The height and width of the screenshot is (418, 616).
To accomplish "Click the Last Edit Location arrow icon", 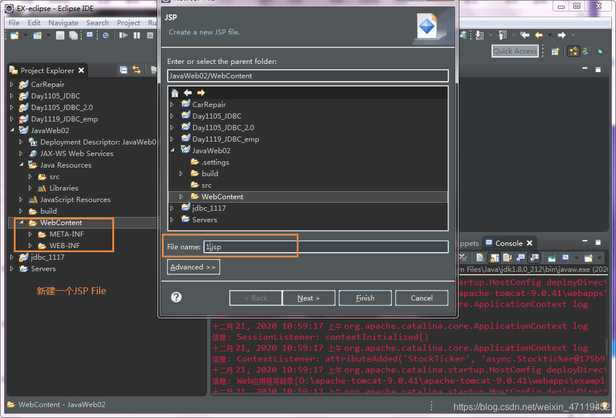I will click(x=525, y=35).
